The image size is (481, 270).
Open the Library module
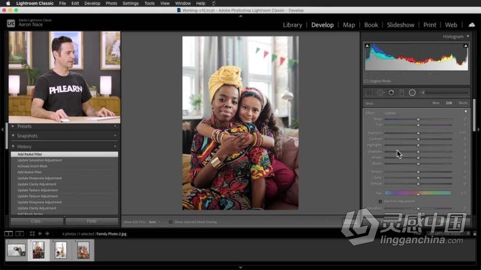(292, 25)
